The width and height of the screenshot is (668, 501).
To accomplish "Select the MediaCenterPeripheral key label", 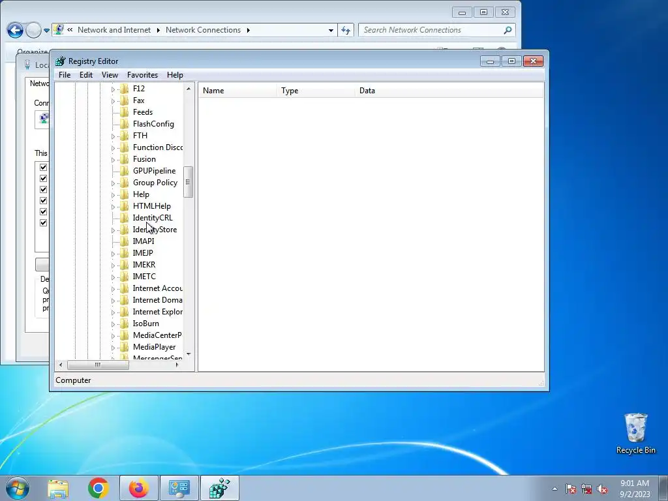I will (x=157, y=335).
